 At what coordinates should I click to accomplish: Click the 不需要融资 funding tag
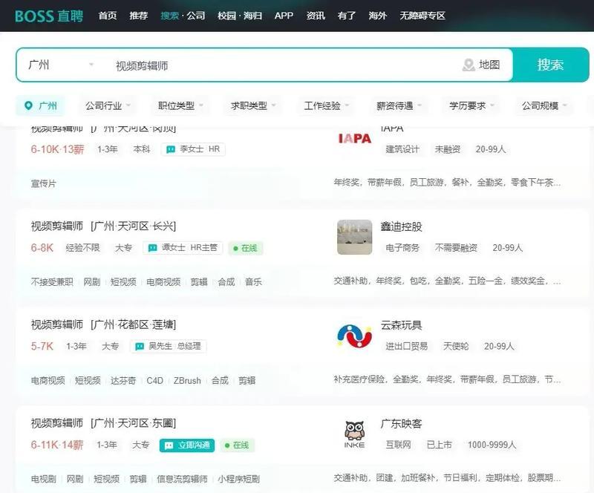456,248
